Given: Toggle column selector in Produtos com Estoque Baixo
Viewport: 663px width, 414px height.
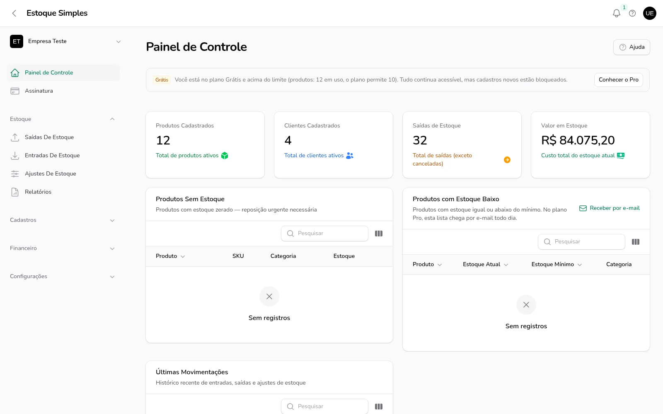Looking at the screenshot, I should (636, 242).
